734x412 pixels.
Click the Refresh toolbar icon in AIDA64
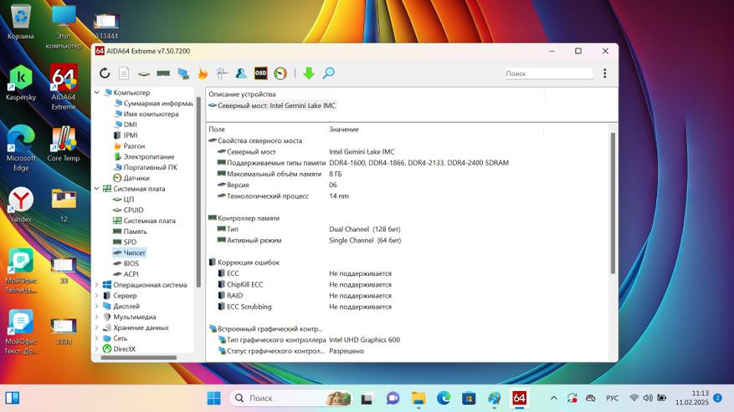[105, 74]
